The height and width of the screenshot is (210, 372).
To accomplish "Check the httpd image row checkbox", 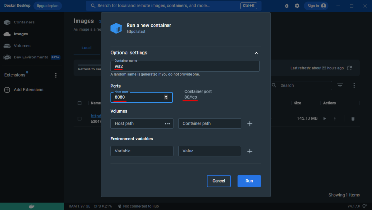I will pos(80,119).
